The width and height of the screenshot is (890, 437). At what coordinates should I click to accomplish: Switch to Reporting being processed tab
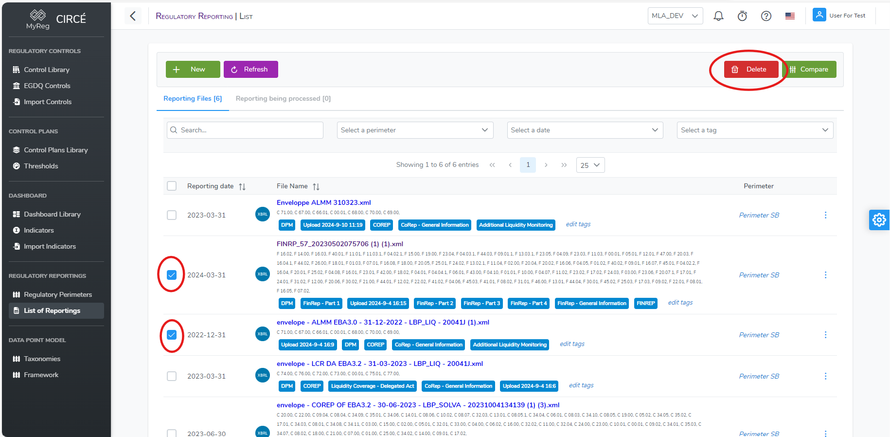283,98
